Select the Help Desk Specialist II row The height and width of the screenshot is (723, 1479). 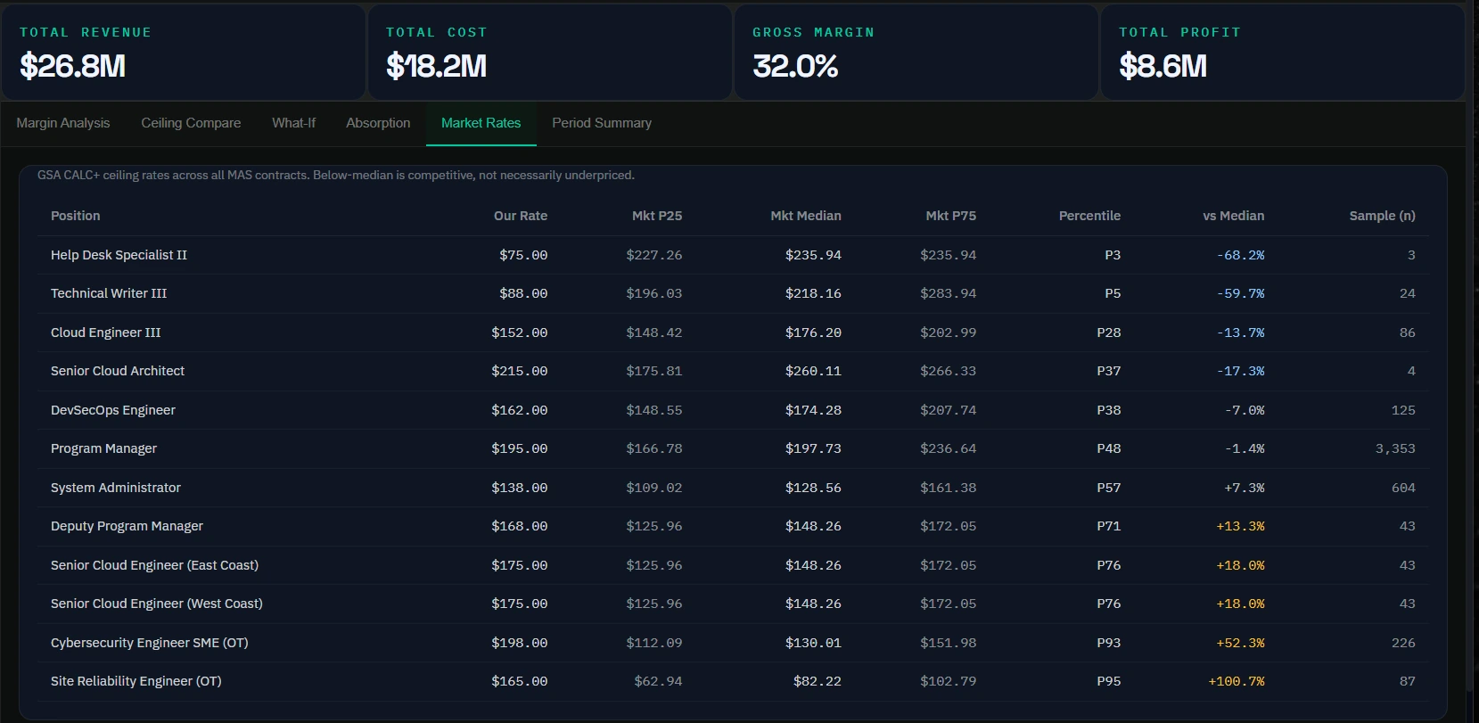(733, 255)
